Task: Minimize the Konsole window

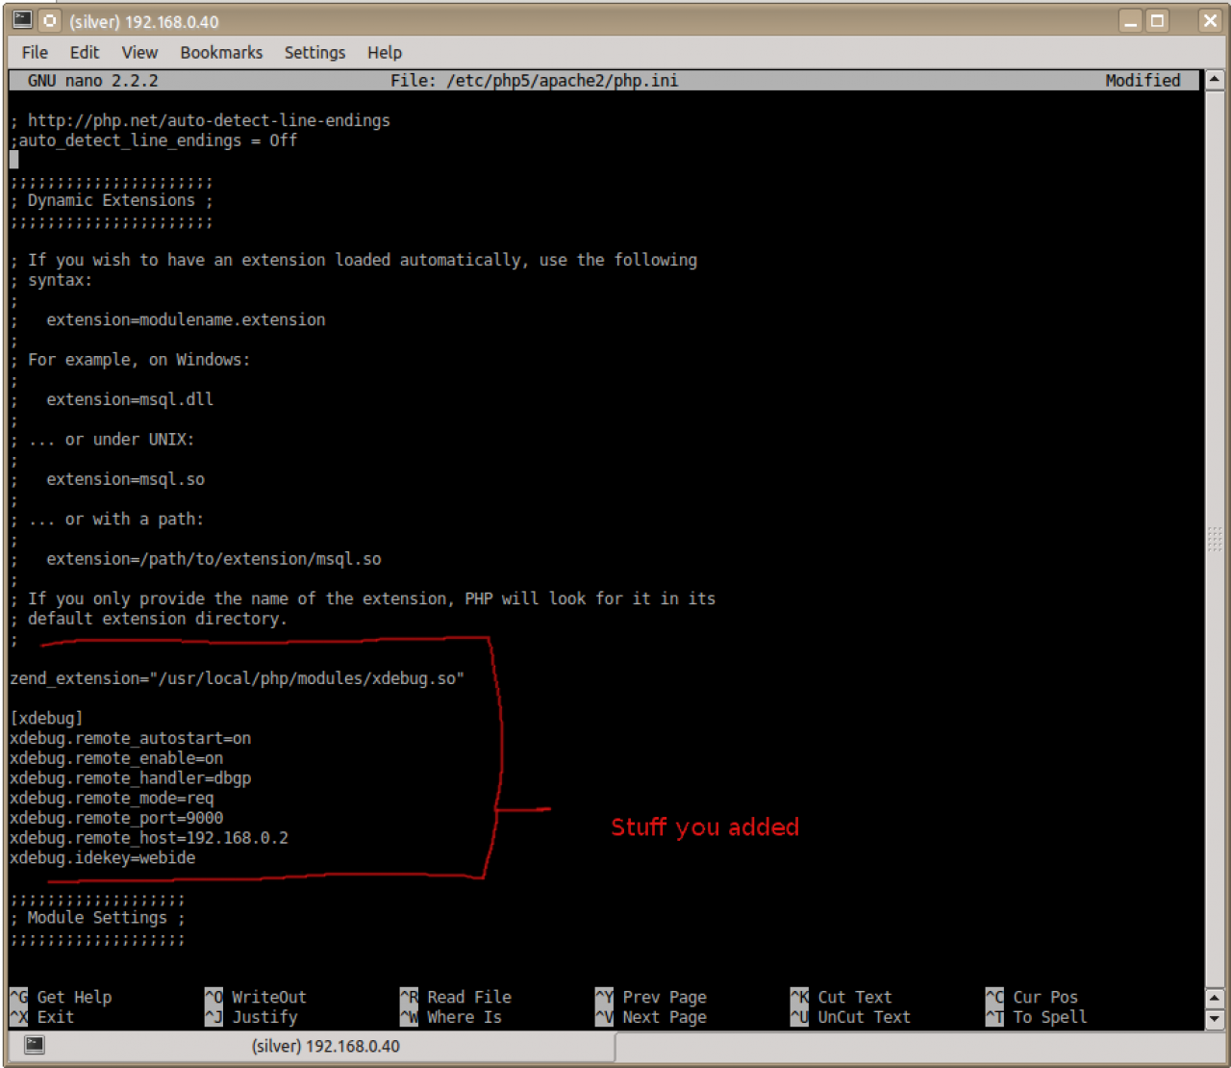Action: tap(1131, 21)
